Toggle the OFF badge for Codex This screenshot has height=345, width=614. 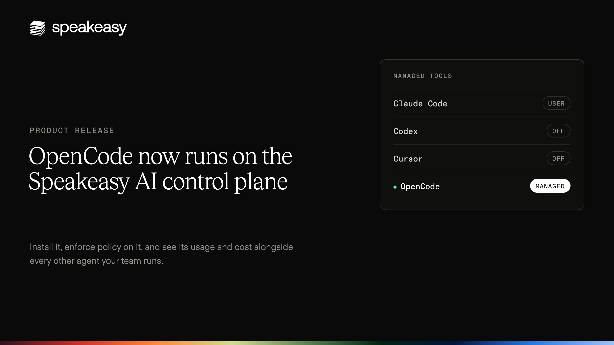558,131
